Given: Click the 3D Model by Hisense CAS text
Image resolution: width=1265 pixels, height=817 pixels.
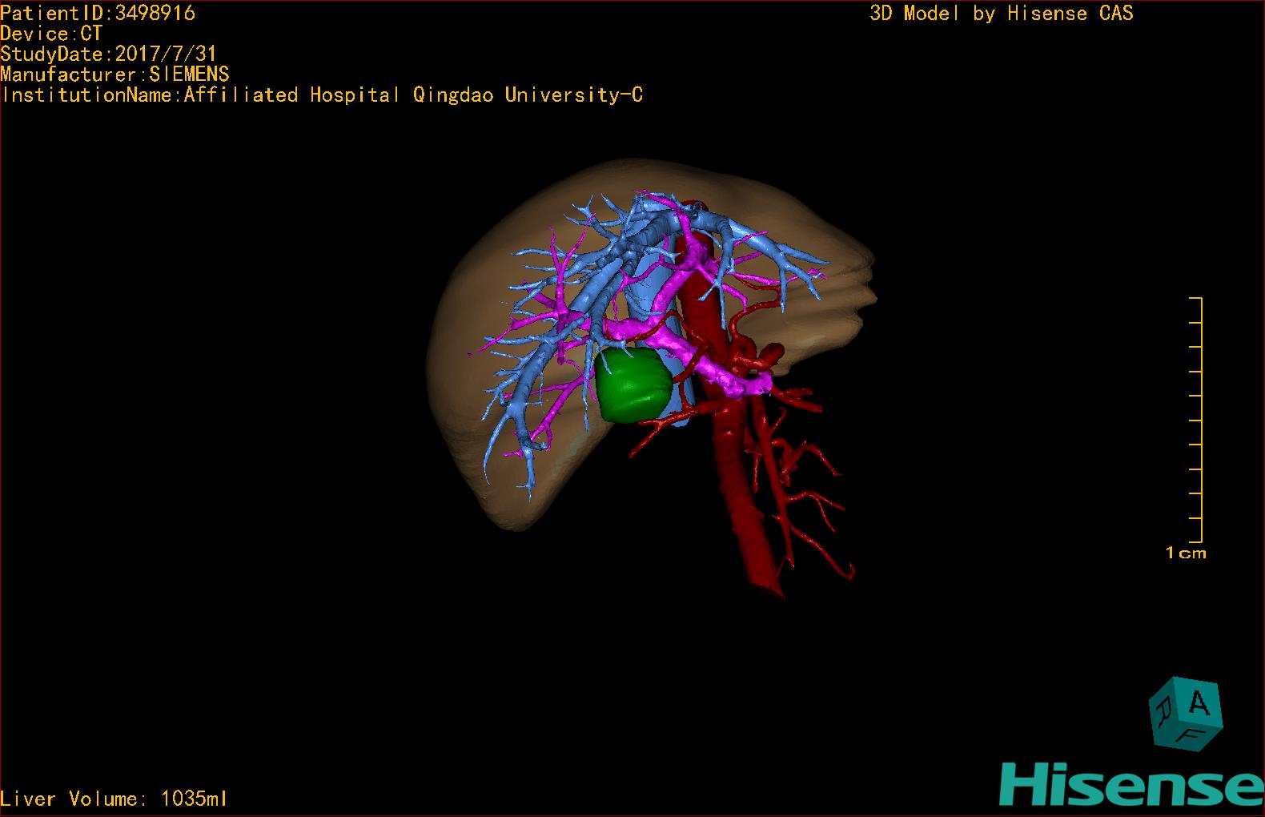Looking at the screenshot, I should point(1002,13).
